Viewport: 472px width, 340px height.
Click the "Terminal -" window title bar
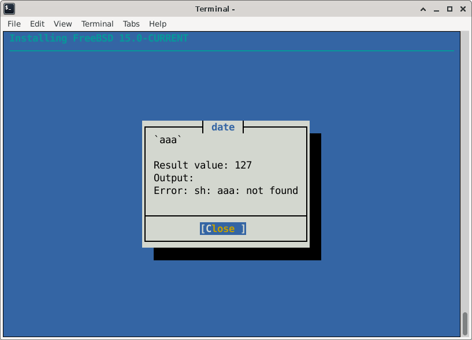(215, 9)
